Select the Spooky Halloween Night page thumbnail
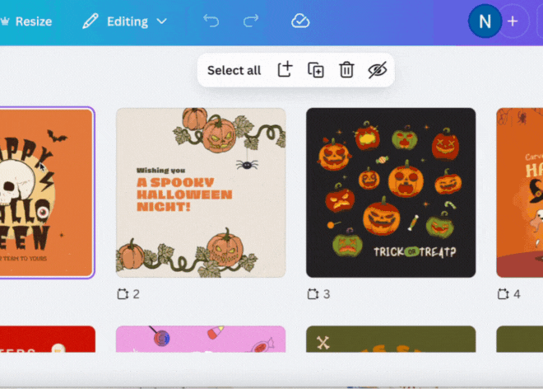The width and height of the screenshot is (543, 389). [201, 193]
